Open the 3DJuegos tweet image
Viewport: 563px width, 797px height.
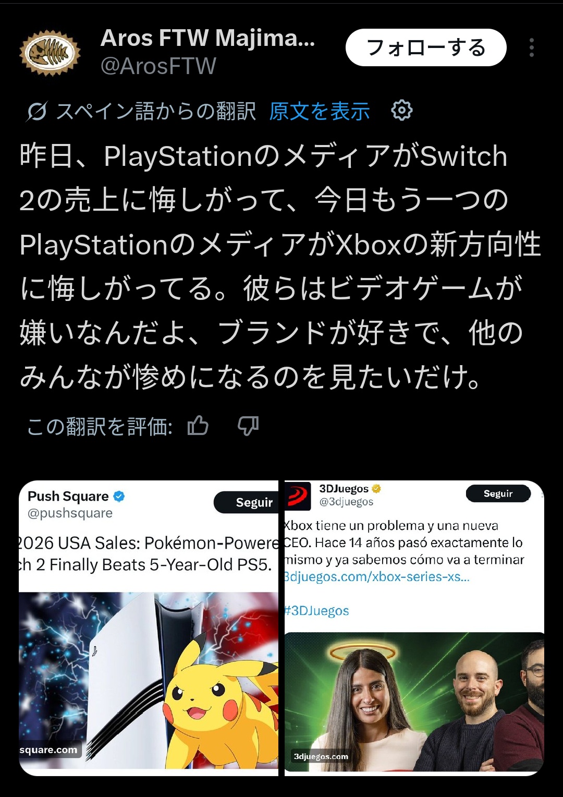click(x=414, y=628)
